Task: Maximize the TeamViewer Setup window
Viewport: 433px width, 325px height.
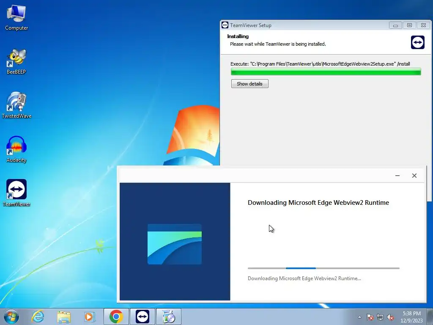Action: pyautogui.click(x=409, y=25)
